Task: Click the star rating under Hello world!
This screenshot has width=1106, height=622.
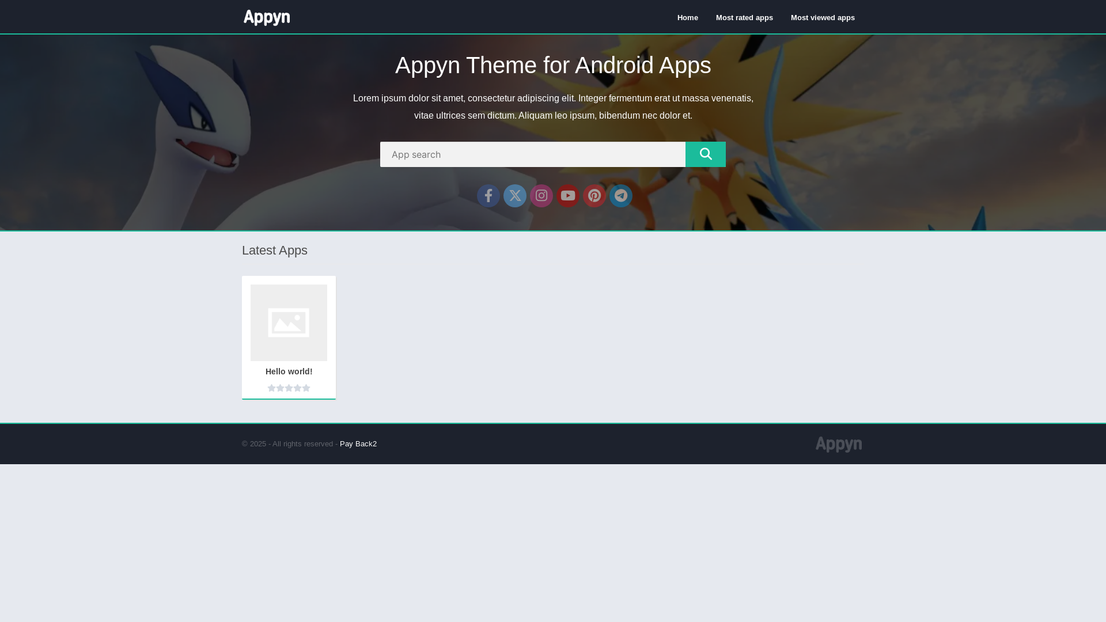Action: pyautogui.click(x=289, y=388)
